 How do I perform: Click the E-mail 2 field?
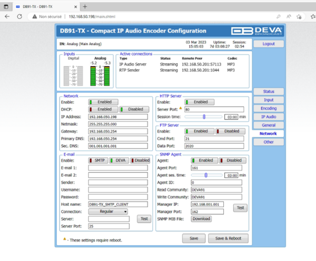[x=118, y=175]
